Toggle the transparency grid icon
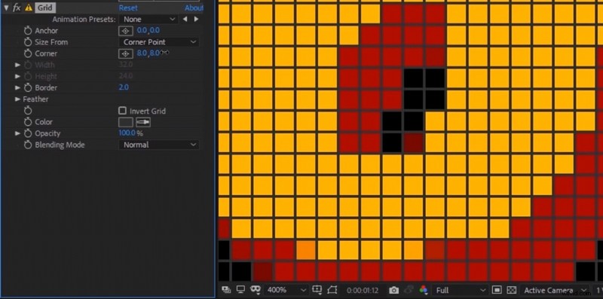603x299 pixels. (512, 290)
